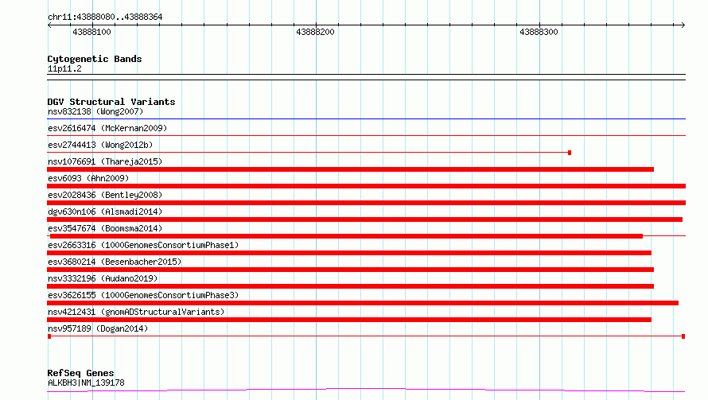Open gene ALKBH3|NM_139178 label
Screen dimensions: 708x400
point(86,383)
